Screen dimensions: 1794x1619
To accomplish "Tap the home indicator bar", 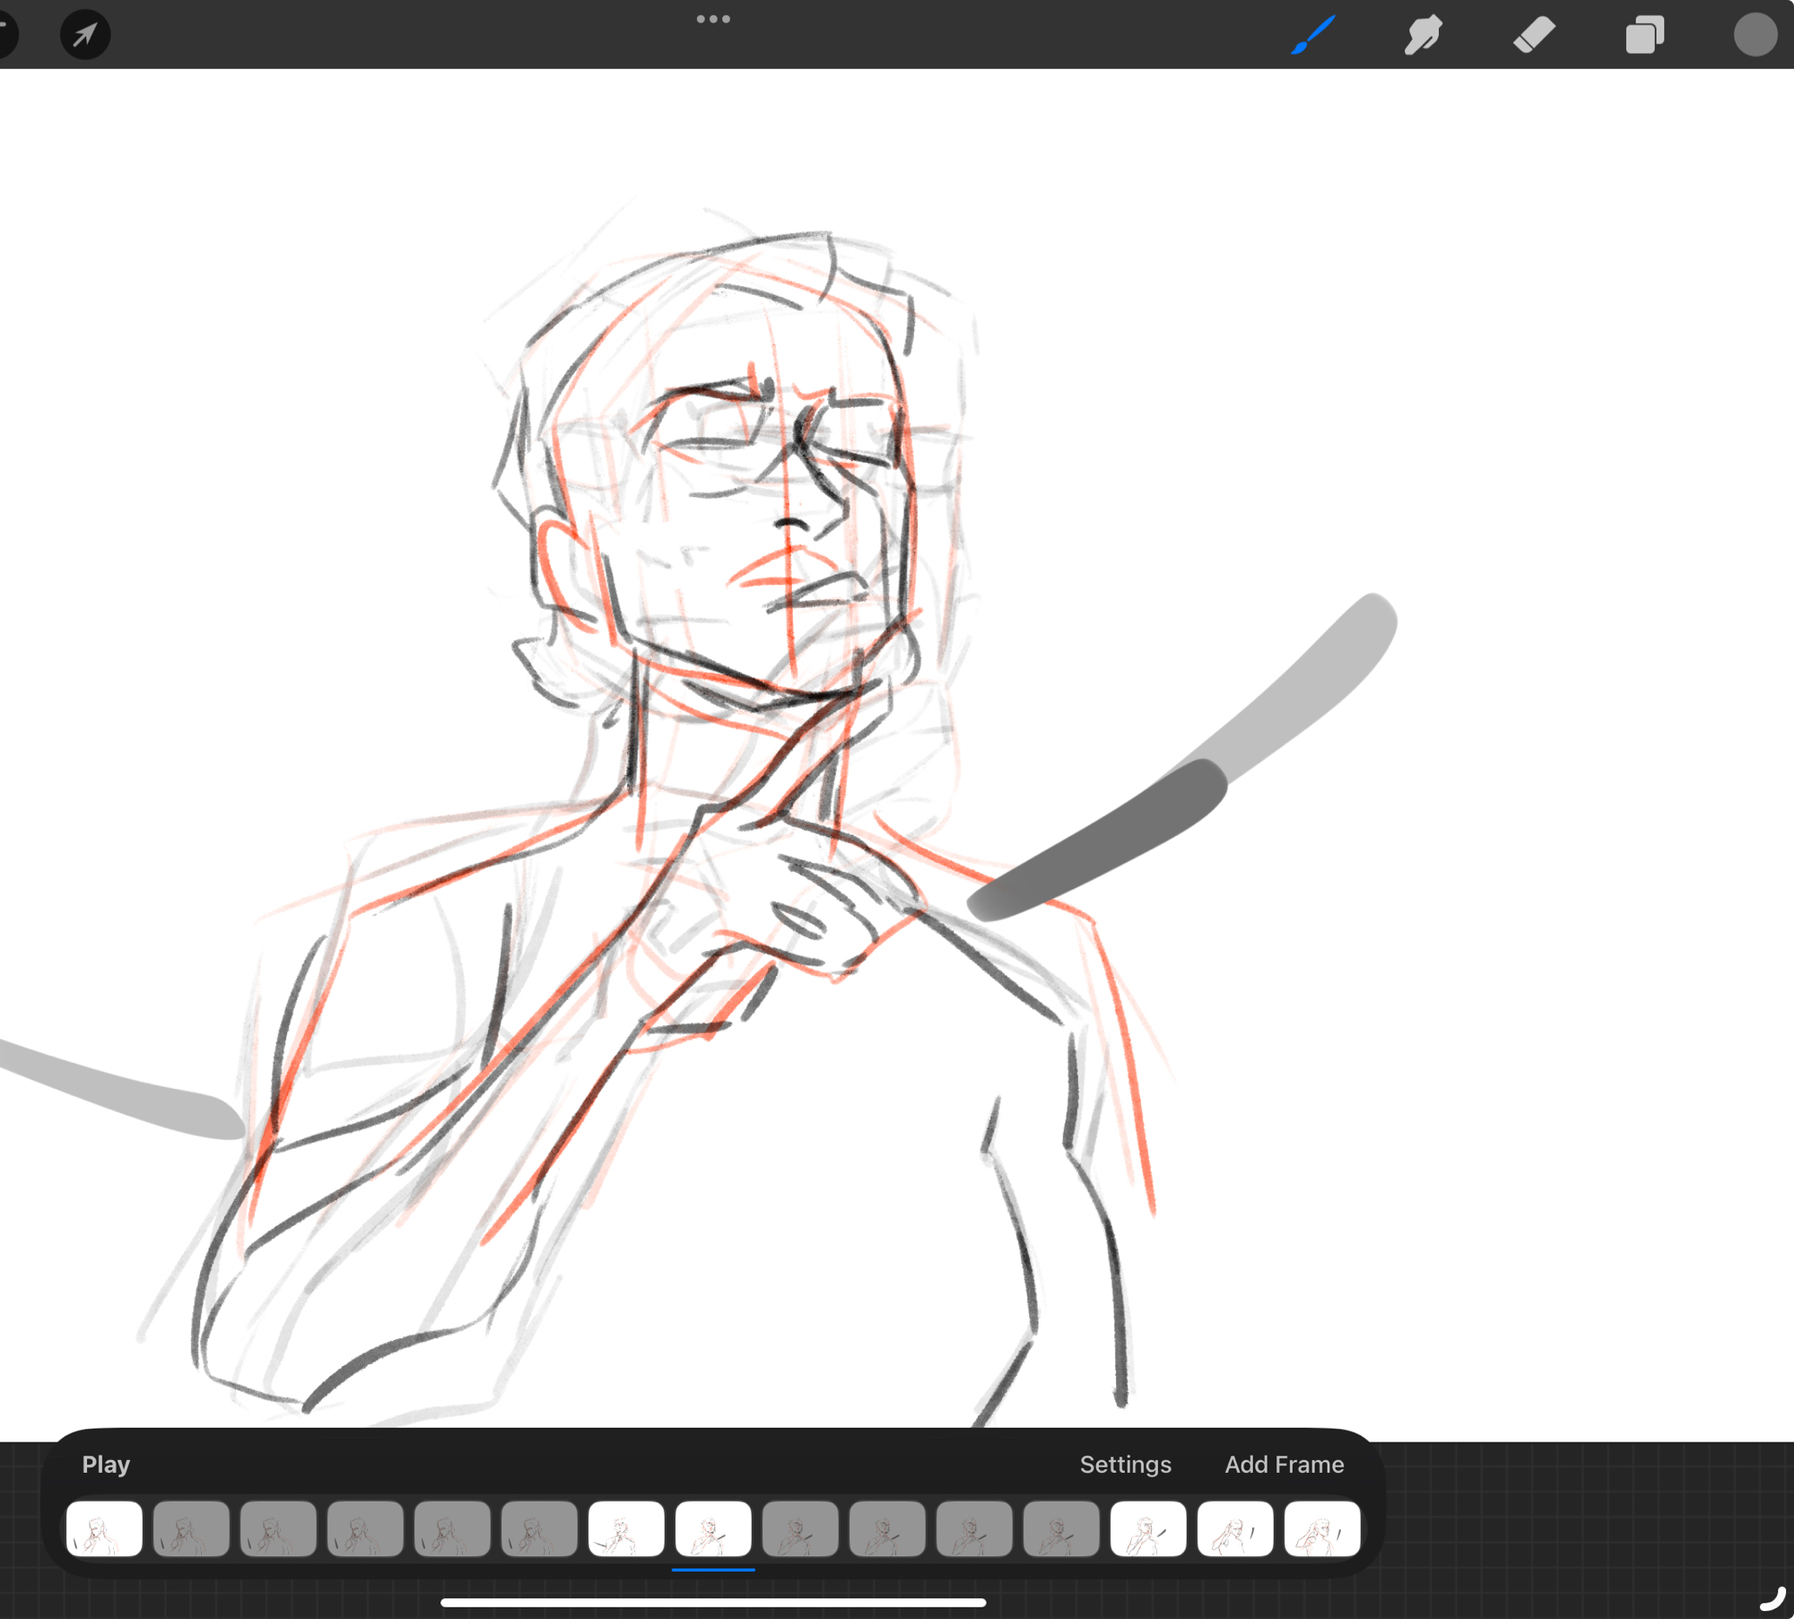I will (713, 1602).
